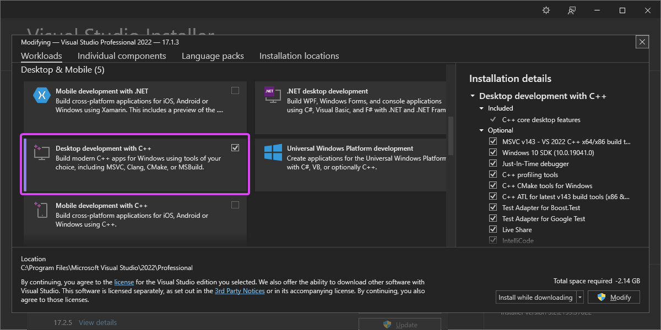Screen dimensions: 661x330
Task: Open the Language packs tab
Action: [x=213, y=56]
